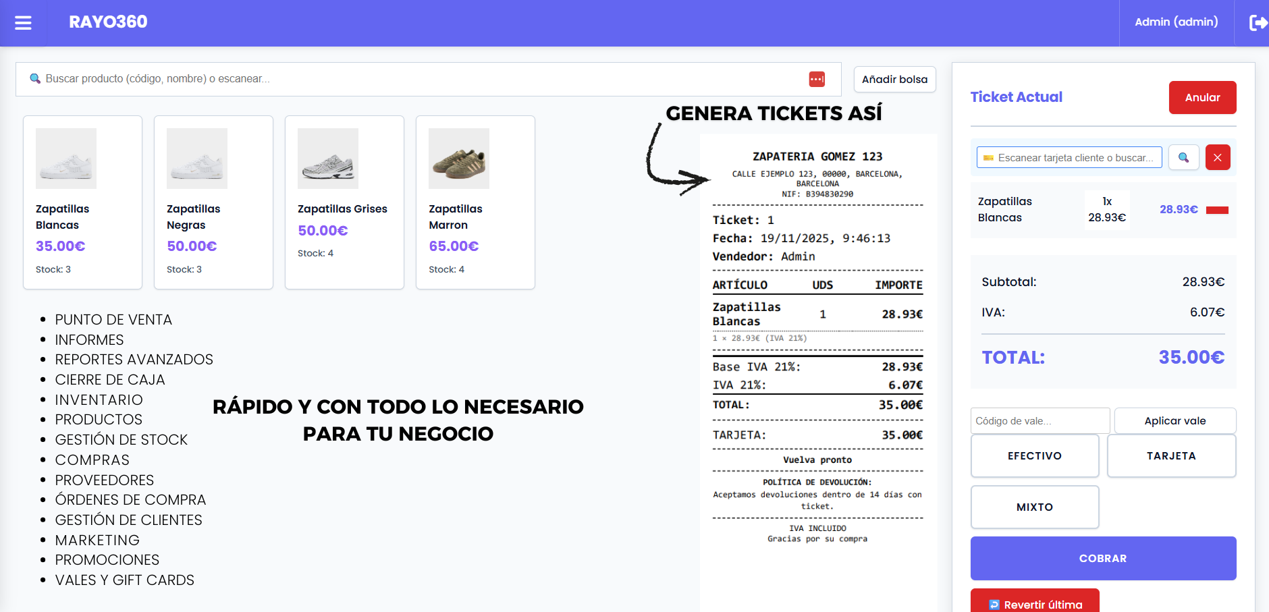Screen dimensions: 1269x612
Task: Click the customer search magnifier button
Action: pos(1183,157)
